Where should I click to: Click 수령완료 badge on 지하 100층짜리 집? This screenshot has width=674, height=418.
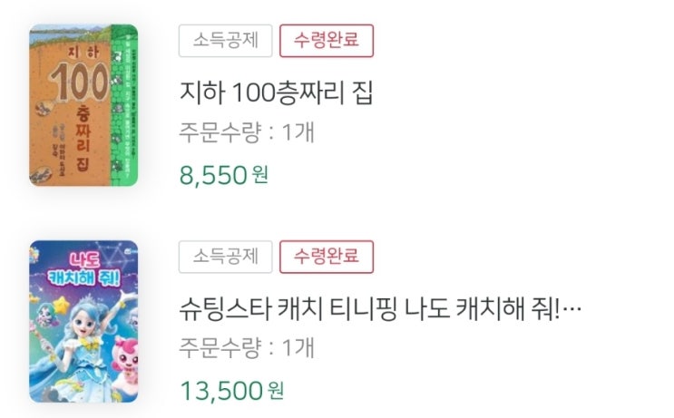(x=327, y=41)
